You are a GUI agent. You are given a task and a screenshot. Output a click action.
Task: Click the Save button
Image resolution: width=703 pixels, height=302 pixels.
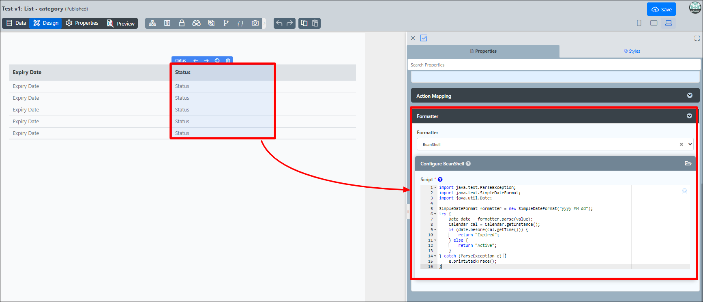(x=661, y=9)
